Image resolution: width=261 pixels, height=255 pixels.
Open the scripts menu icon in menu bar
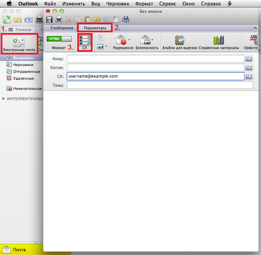point(230,4)
